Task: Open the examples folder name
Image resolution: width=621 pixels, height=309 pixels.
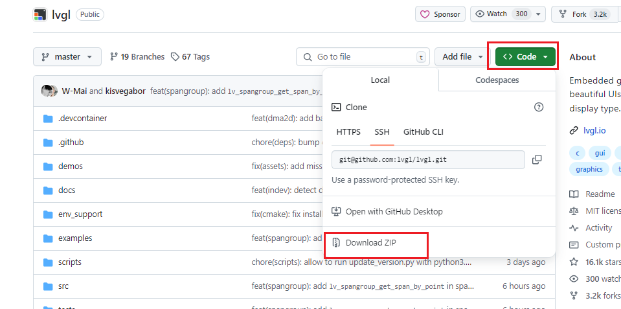Action: 75,238
